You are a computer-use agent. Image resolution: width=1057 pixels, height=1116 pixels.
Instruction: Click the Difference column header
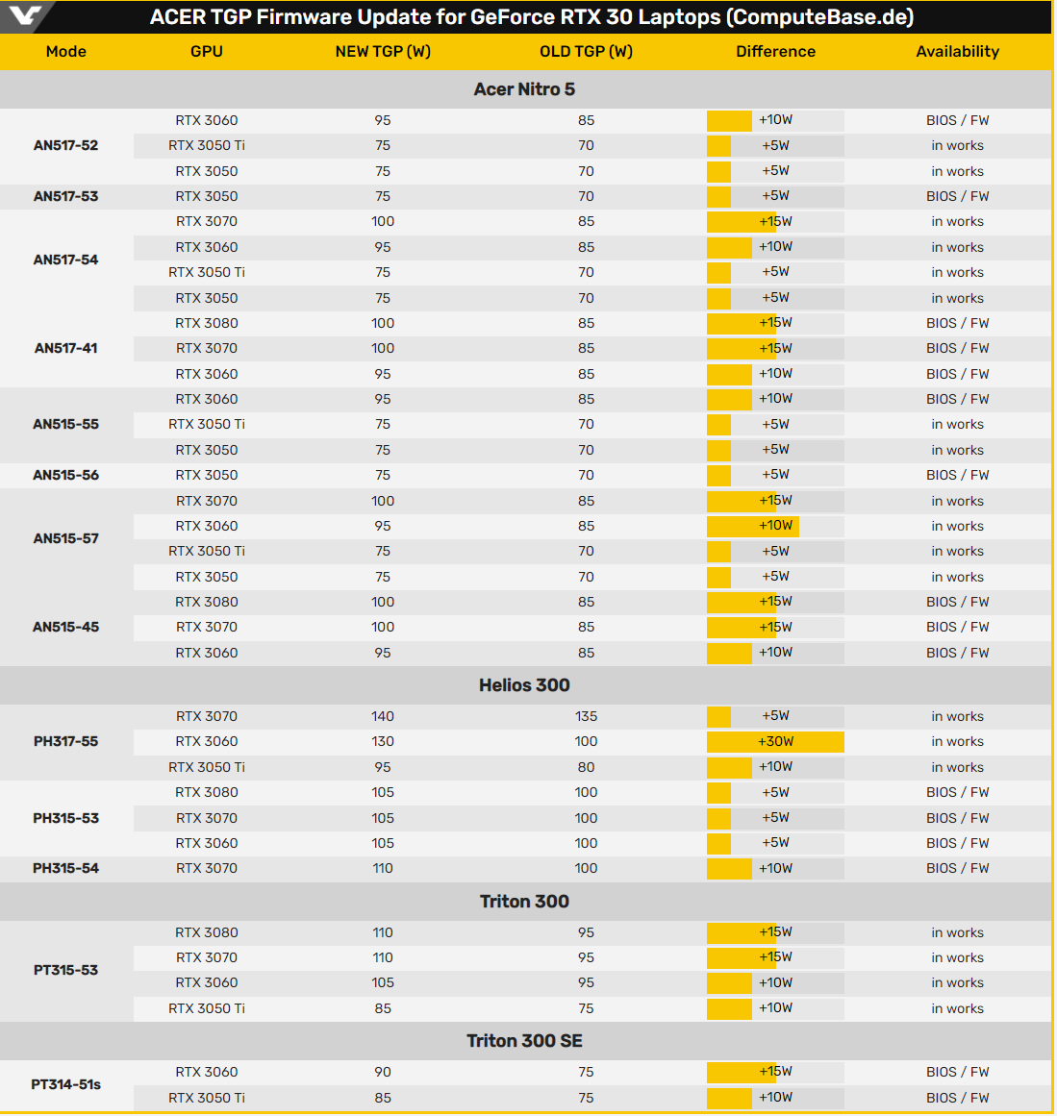point(775,51)
